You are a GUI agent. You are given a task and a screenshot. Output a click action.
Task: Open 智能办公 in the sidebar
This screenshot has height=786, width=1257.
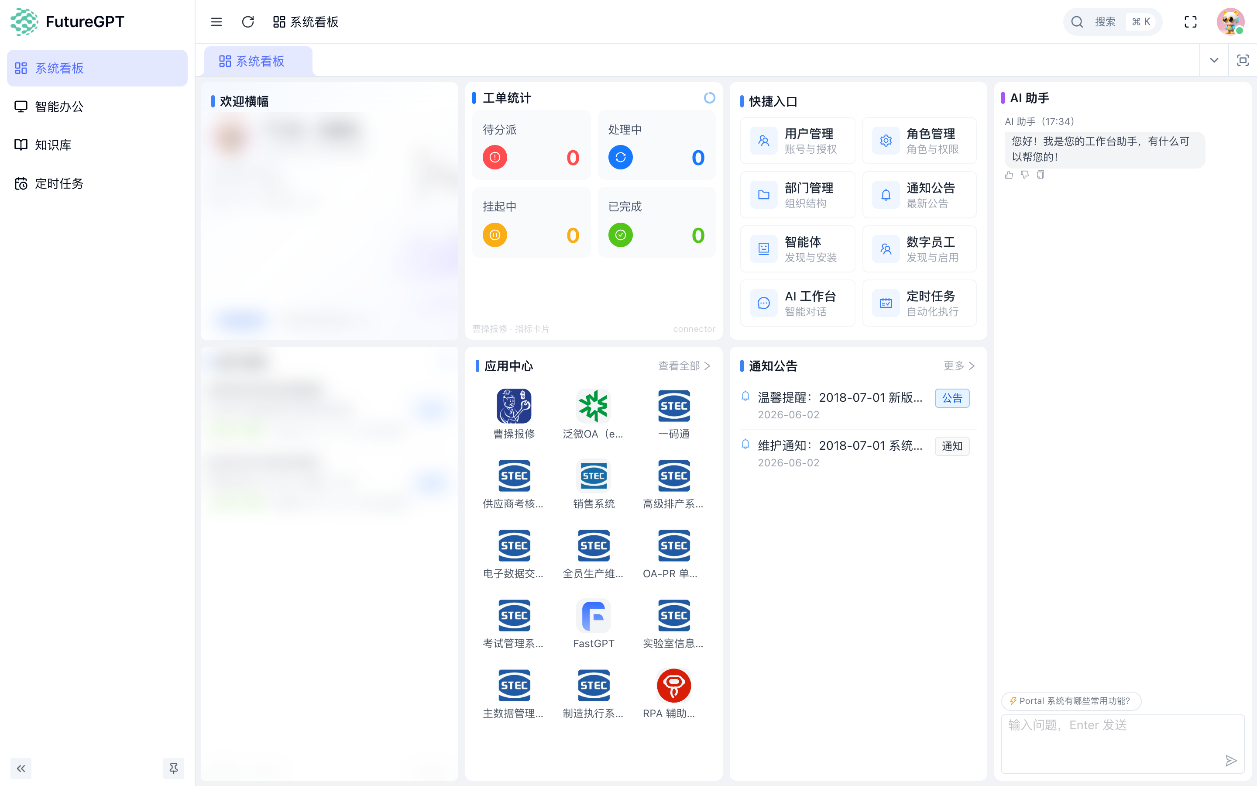(97, 107)
